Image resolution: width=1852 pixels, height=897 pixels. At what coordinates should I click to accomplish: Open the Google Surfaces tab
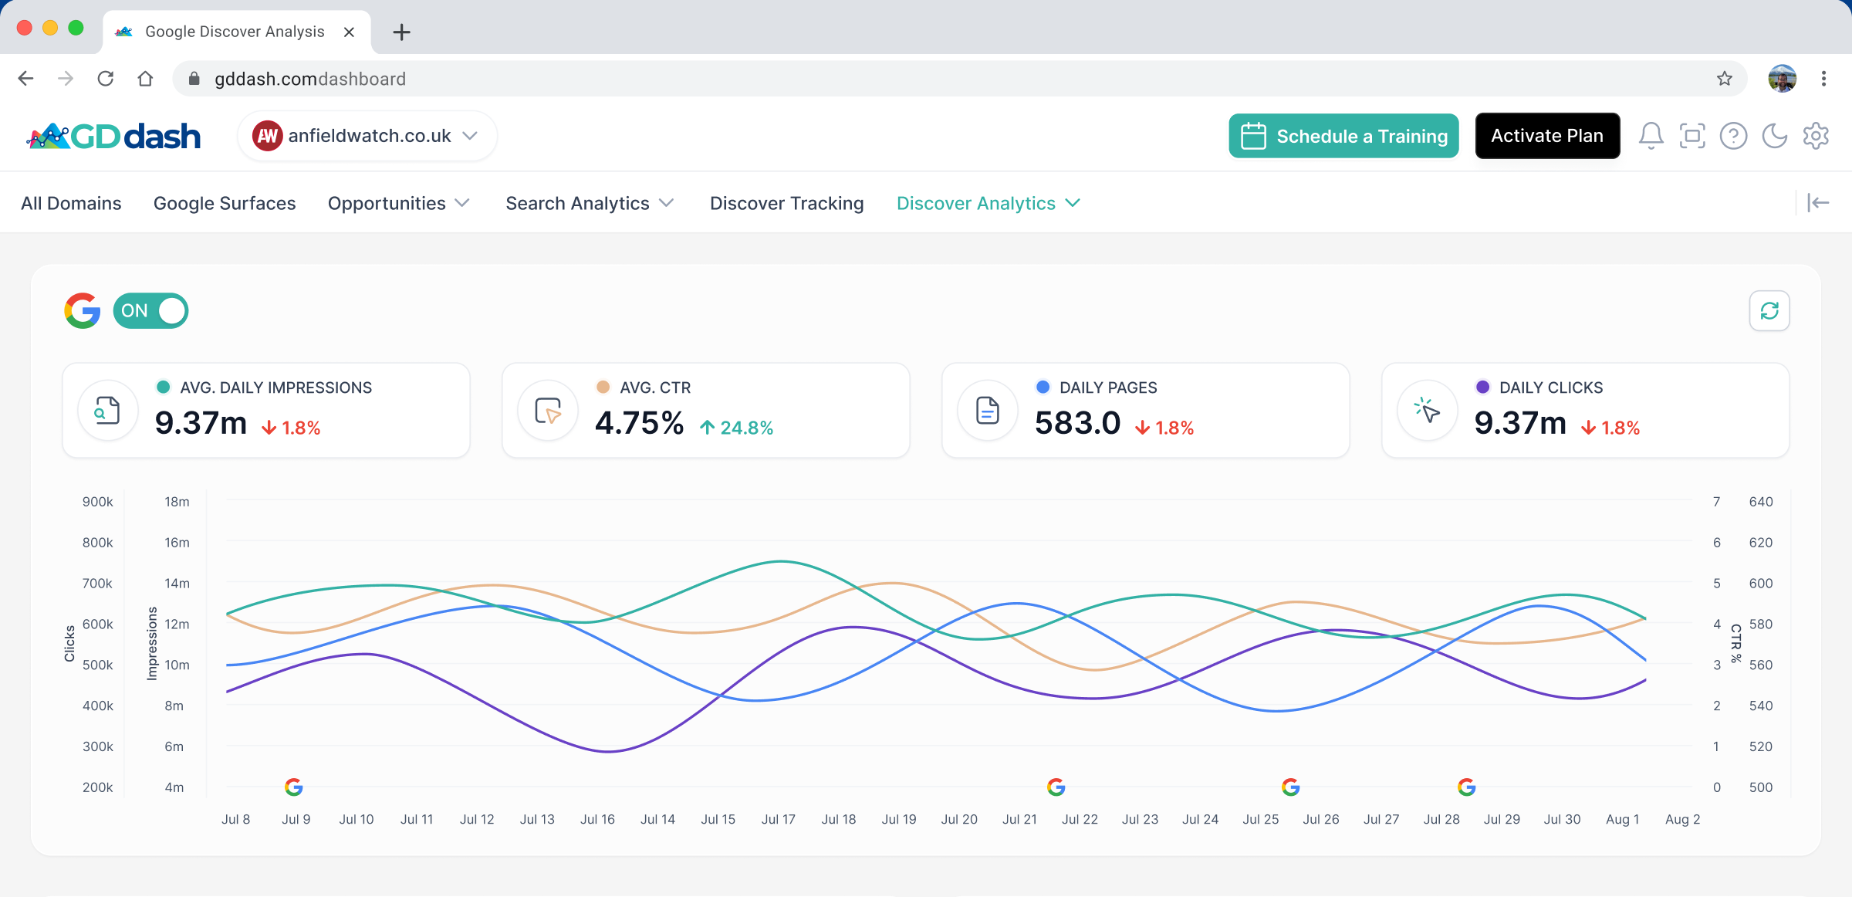[x=224, y=203]
